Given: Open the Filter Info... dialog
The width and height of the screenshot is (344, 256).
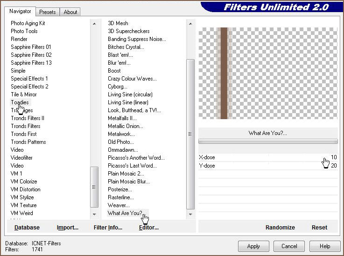Looking at the screenshot, I should (108, 228).
